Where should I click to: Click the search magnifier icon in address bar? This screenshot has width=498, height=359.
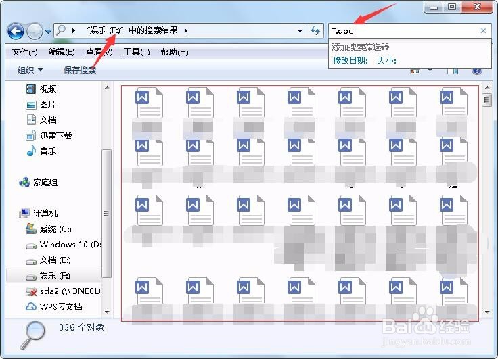coord(60,30)
